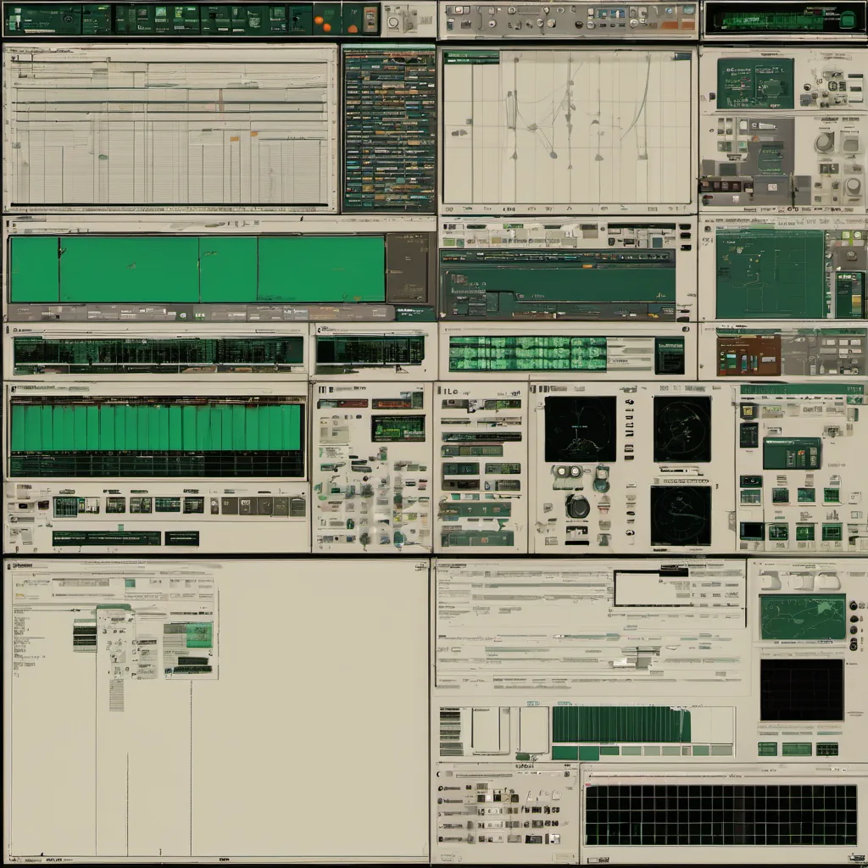Click the large green timeline block's first segment

34,270
